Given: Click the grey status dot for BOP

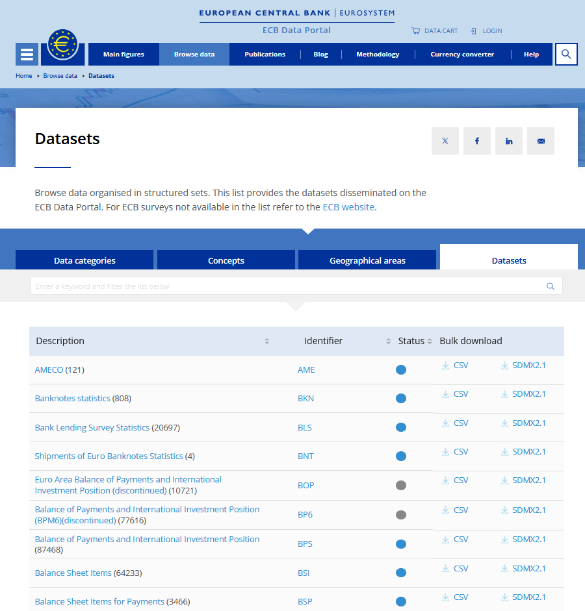Looking at the screenshot, I should tap(401, 485).
